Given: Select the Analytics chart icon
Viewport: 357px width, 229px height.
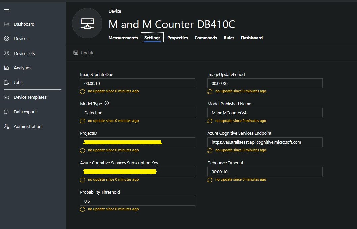Looking at the screenshot, I should [6, 68].
